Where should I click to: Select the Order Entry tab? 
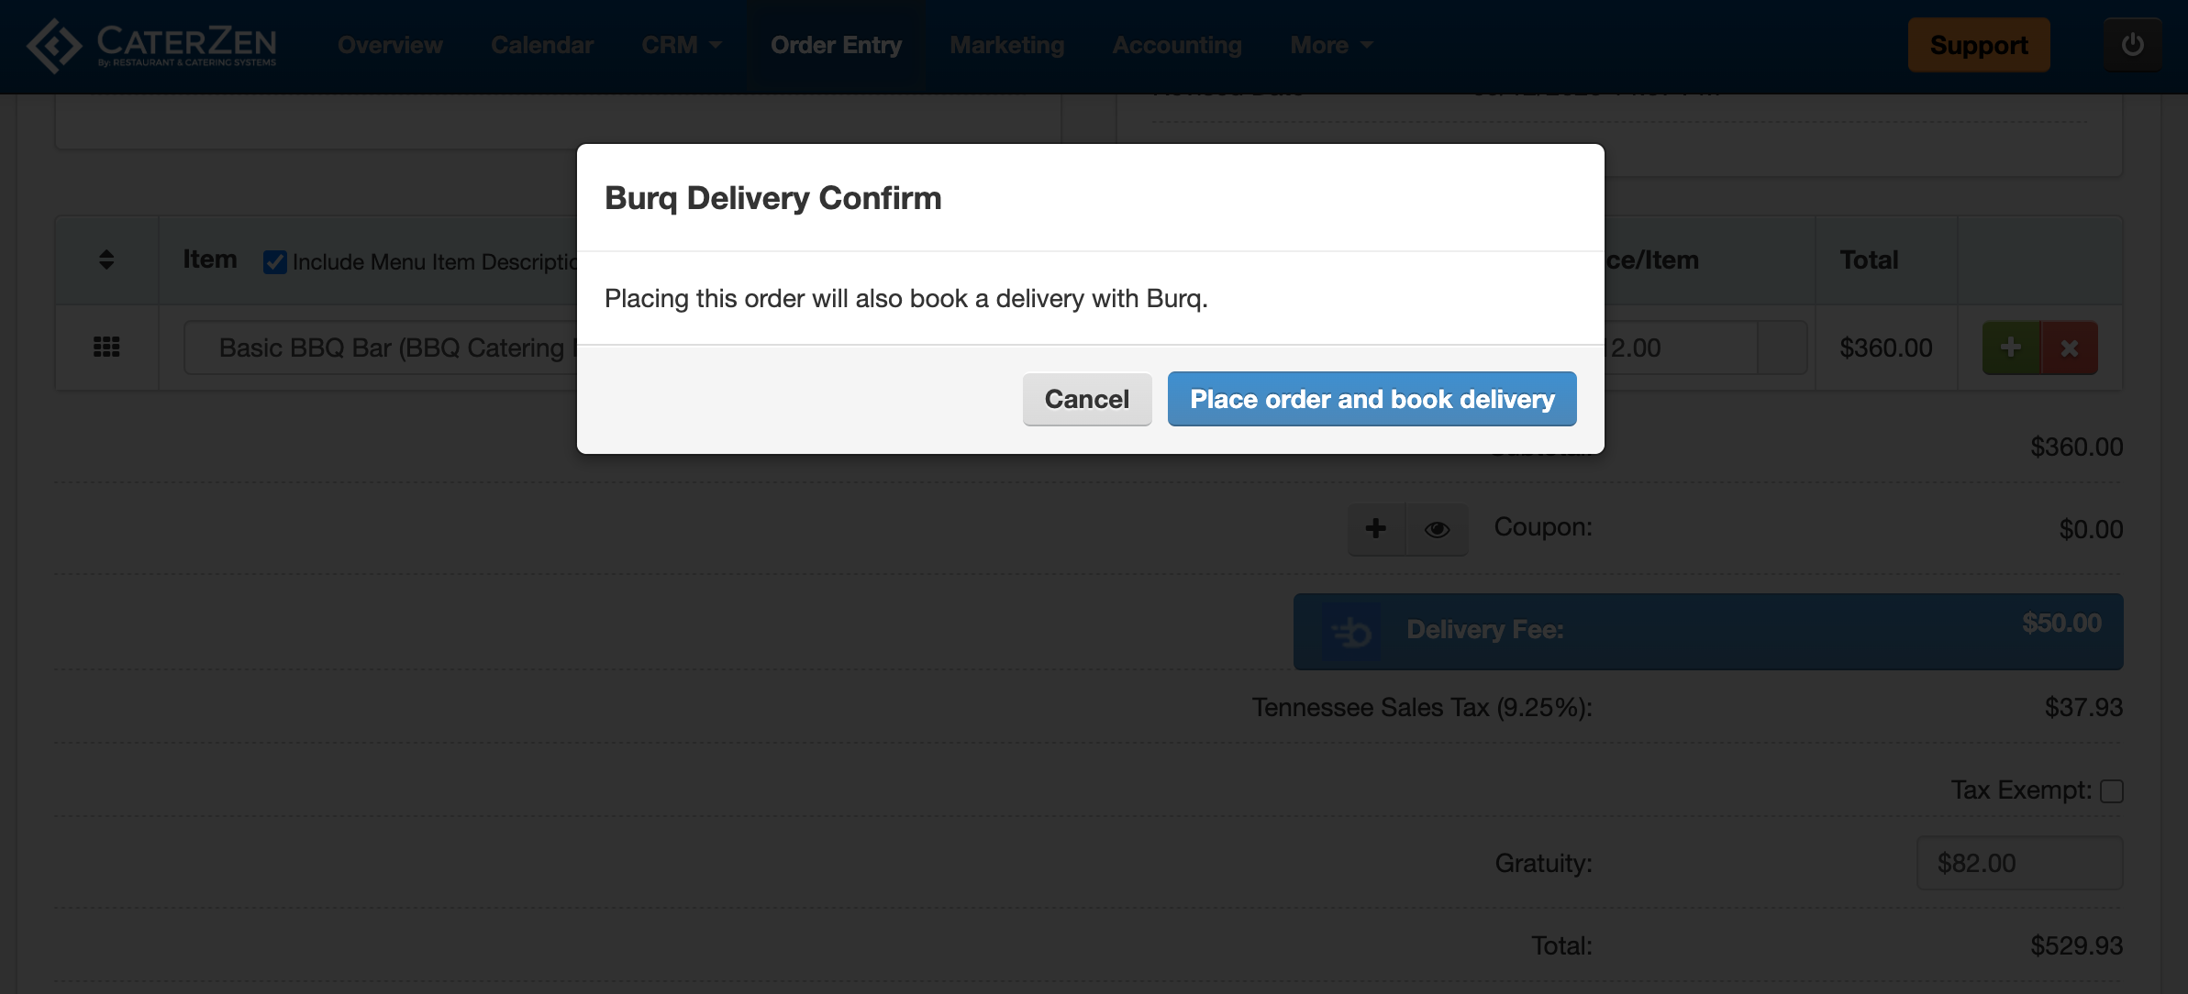click(836, 45)
